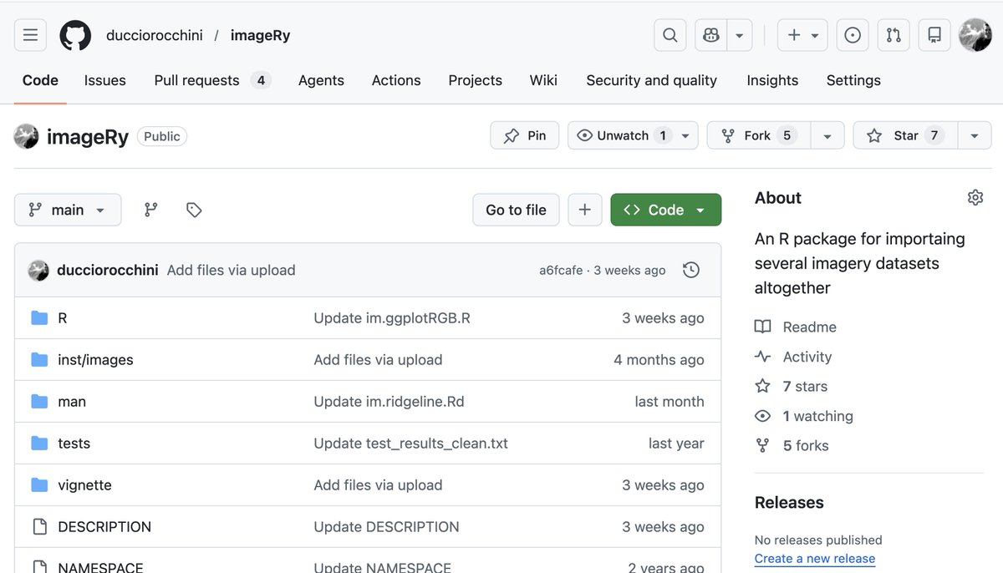This screenshot has width=1003, height=573.
Task: Open the NAMESPACE file
Action: pyautogui.click(x=100, y=567)
